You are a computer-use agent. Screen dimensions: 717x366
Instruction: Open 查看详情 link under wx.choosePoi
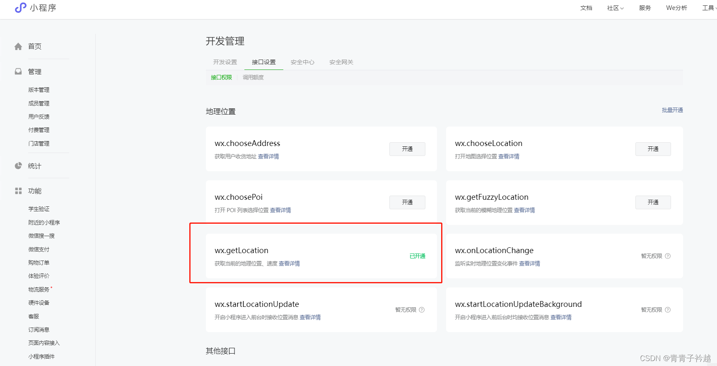coord(280,210)
